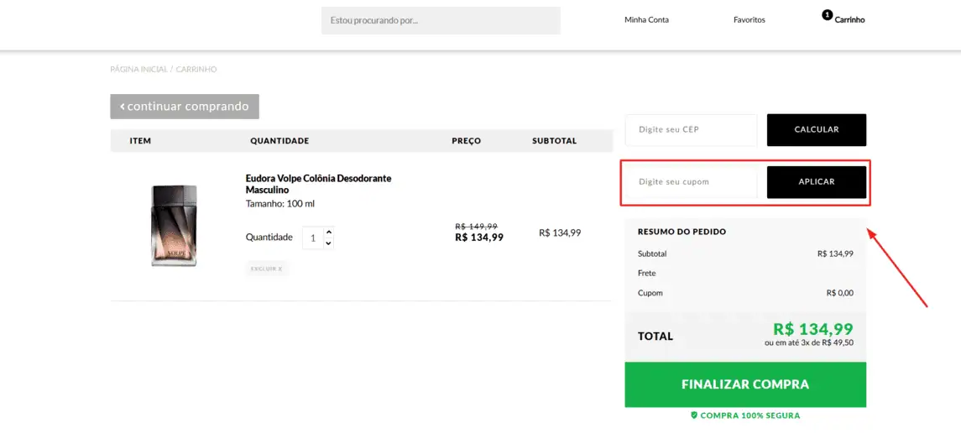Click the Subtotal label in order summary
Screen dimensions: 961x444
(x=652, y=253)
